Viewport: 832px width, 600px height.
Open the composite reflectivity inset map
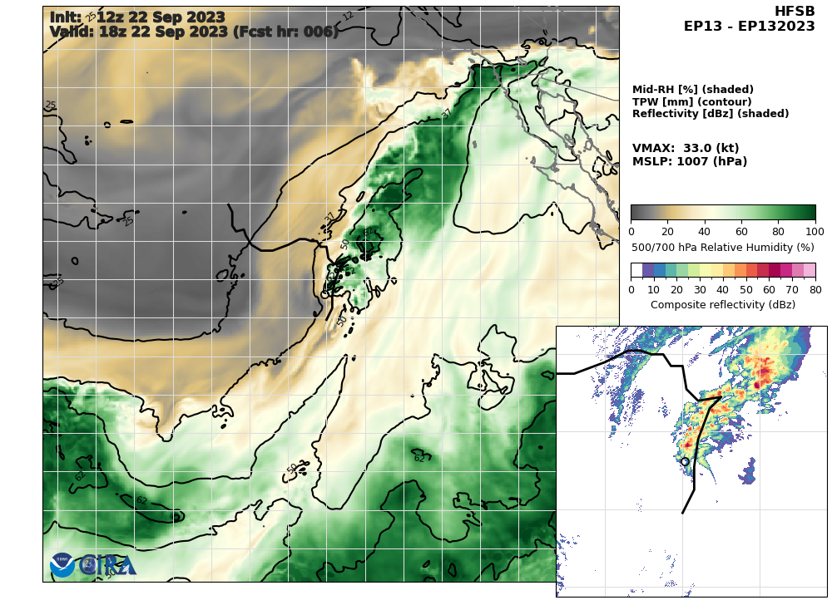691,462
